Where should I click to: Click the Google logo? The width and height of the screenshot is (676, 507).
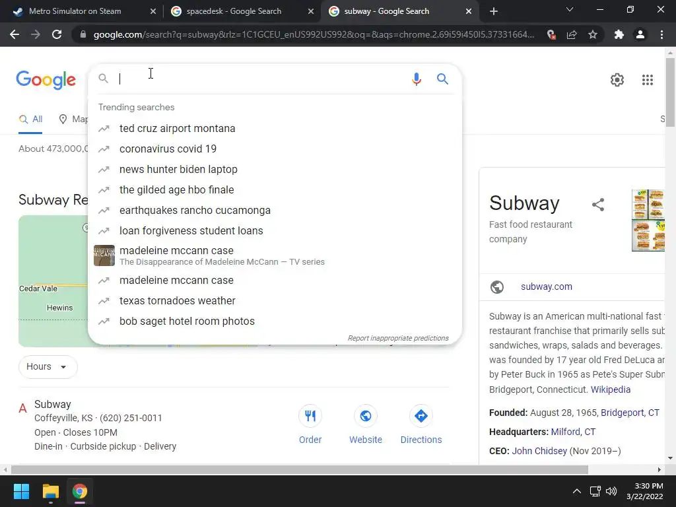(x=46, y=80)
